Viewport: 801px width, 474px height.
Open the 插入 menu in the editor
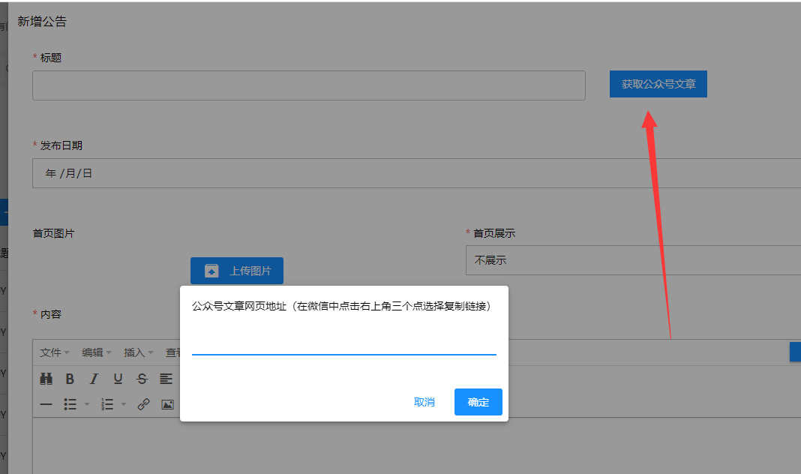tap(138, 352)
